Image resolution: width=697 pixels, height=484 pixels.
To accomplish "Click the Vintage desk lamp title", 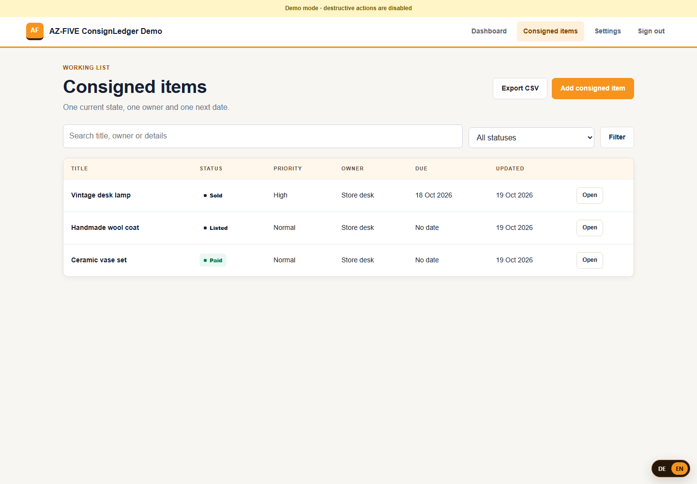I will point(101,195).
